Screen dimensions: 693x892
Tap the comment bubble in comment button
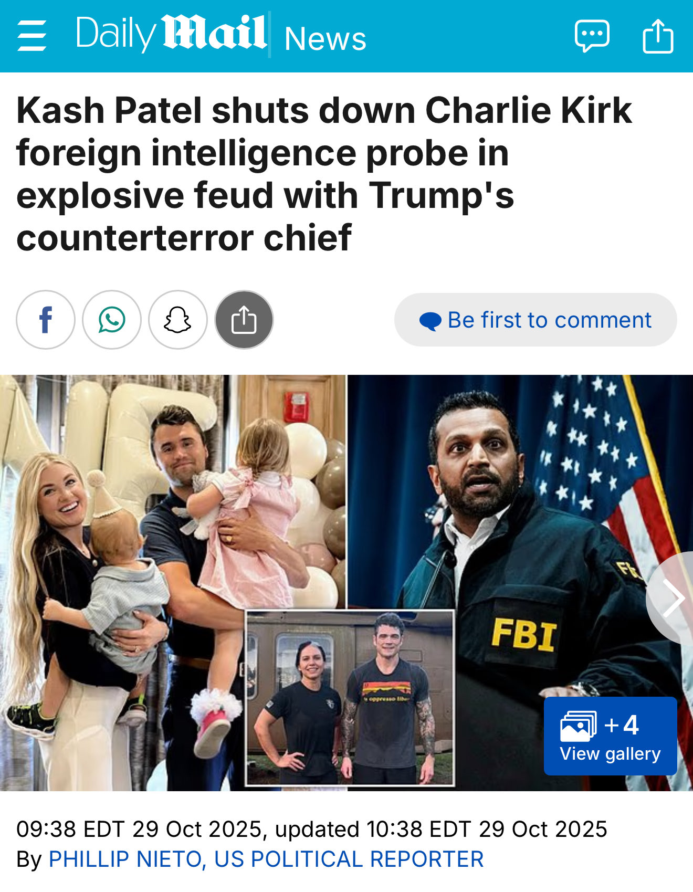click(430, 321)
